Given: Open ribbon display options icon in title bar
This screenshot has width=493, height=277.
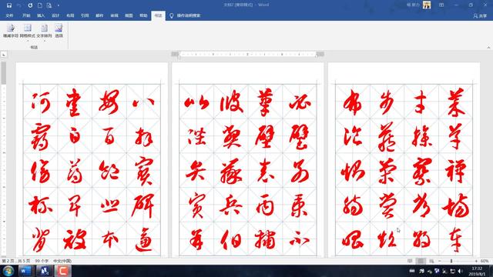Looking at the screenshot, I should [441, 5].
